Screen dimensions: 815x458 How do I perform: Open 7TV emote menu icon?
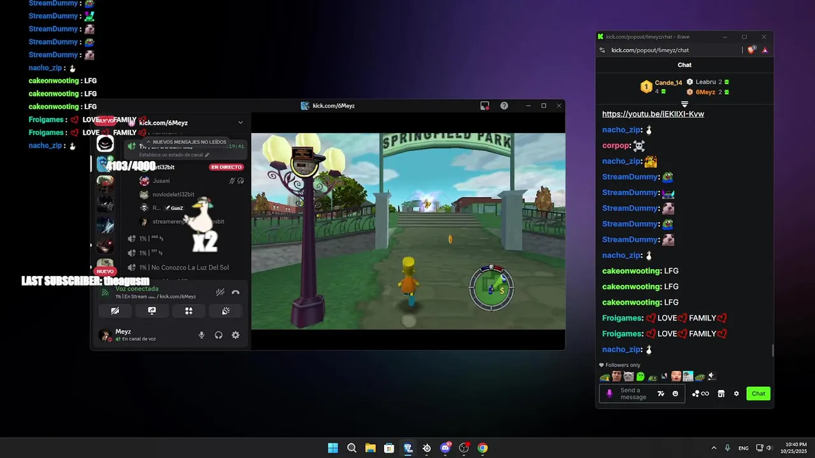click(661, 394)
